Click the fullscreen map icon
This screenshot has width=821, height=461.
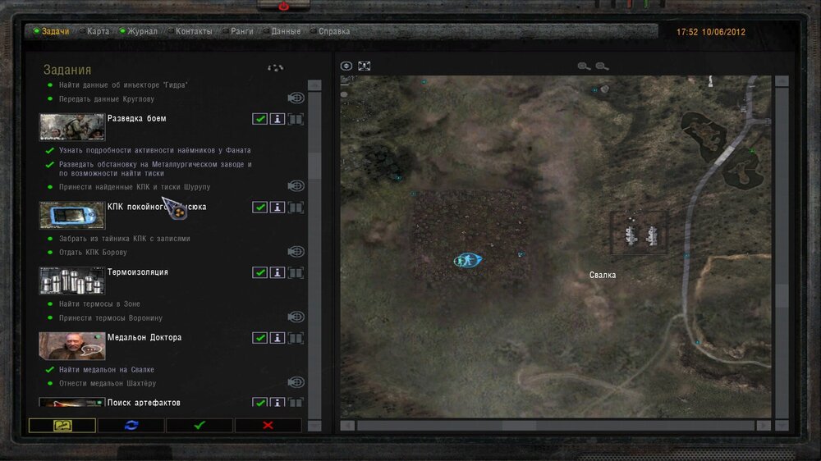364,66
